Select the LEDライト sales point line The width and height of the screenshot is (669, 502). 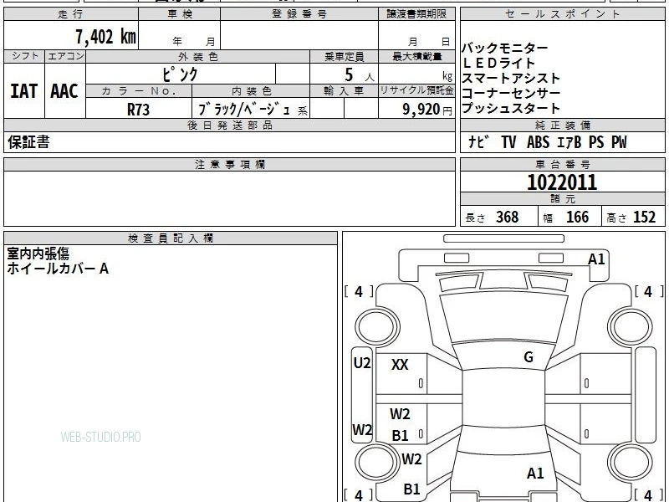[x=498, y=64]
